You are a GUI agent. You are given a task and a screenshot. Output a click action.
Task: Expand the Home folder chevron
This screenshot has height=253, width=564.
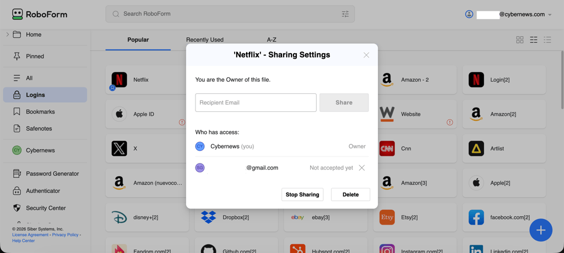pyautogui.click(x=8, y=35)
